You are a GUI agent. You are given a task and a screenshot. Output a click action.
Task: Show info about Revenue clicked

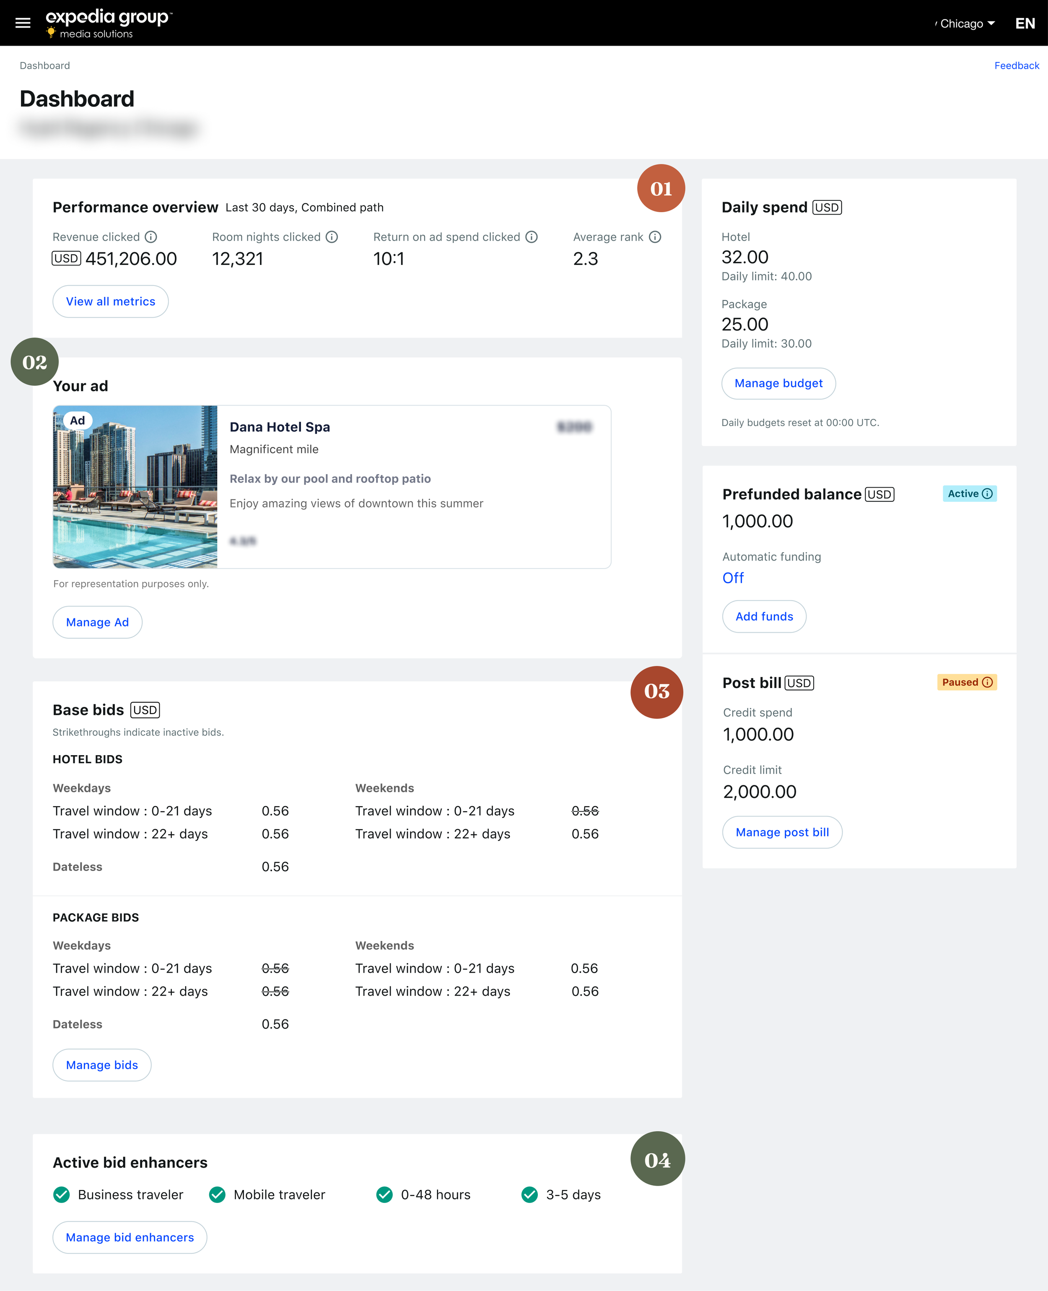(x=151, y=237)
